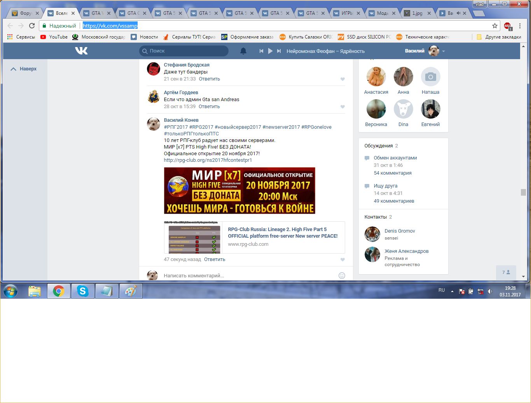Open the Ищу друга discussion
The height and width of the screenshot is (403, 531).
click(386, 186)
